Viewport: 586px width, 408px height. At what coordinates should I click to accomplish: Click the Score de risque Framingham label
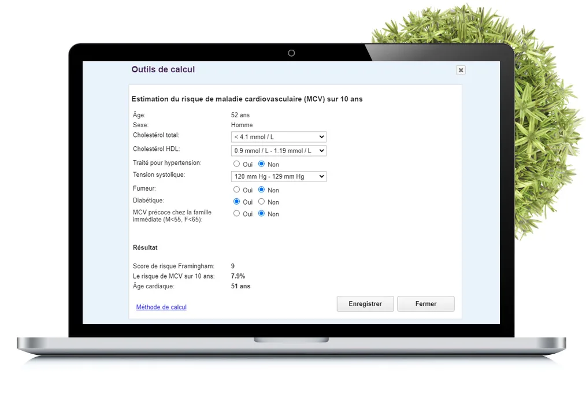(x=173, y=266)
